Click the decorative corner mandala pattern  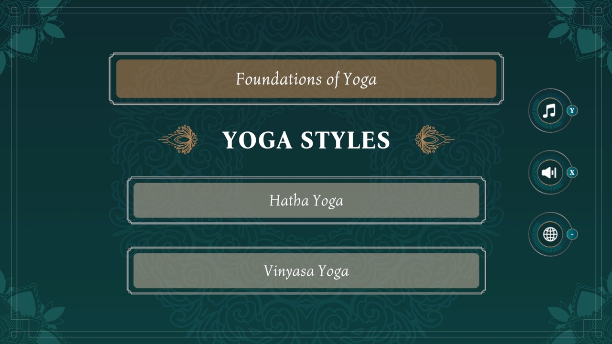[x=29, y=29]
